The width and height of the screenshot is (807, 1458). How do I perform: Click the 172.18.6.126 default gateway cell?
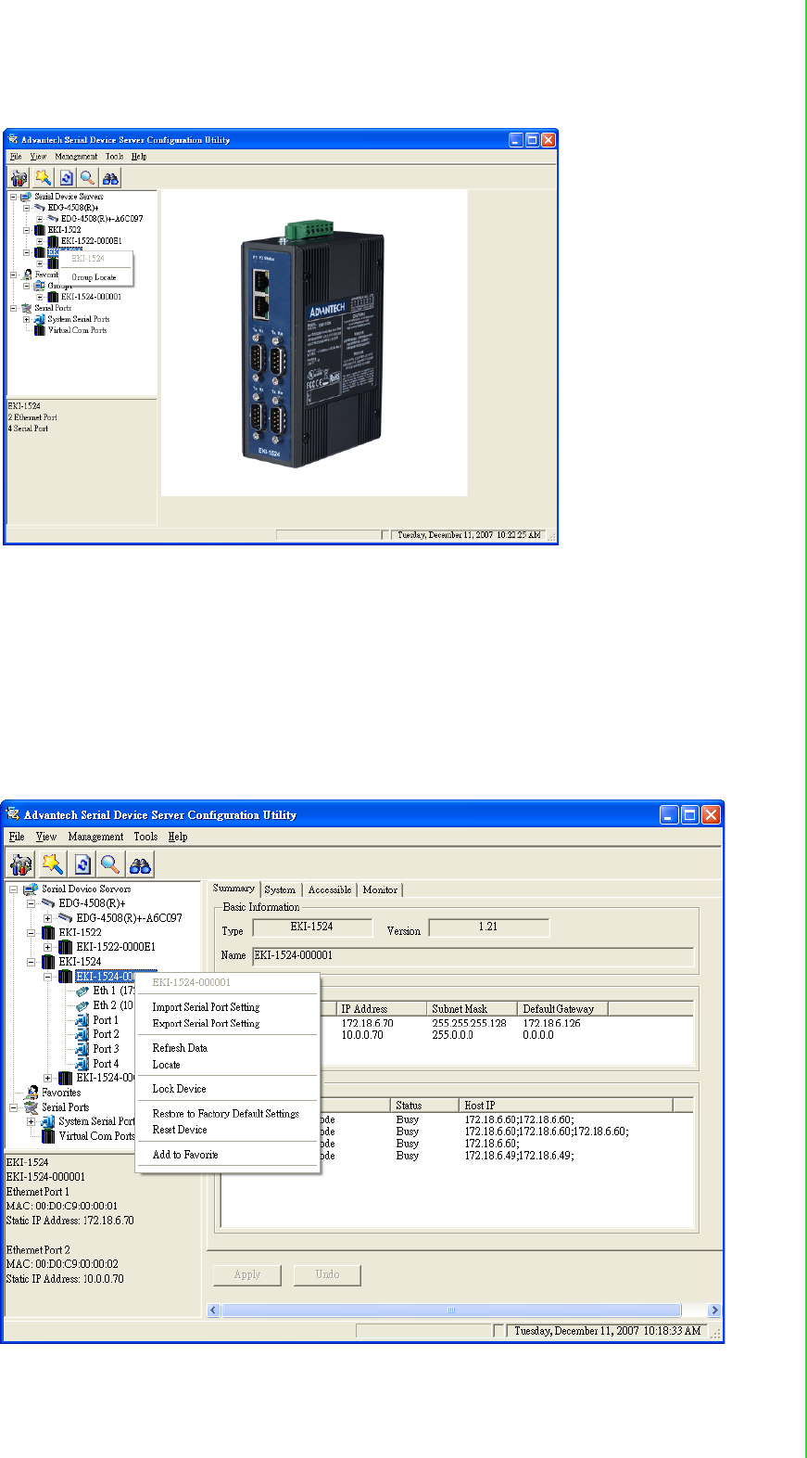[x=552, y=1023]
